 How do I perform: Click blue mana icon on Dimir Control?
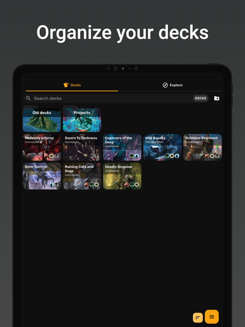[51, 185]
